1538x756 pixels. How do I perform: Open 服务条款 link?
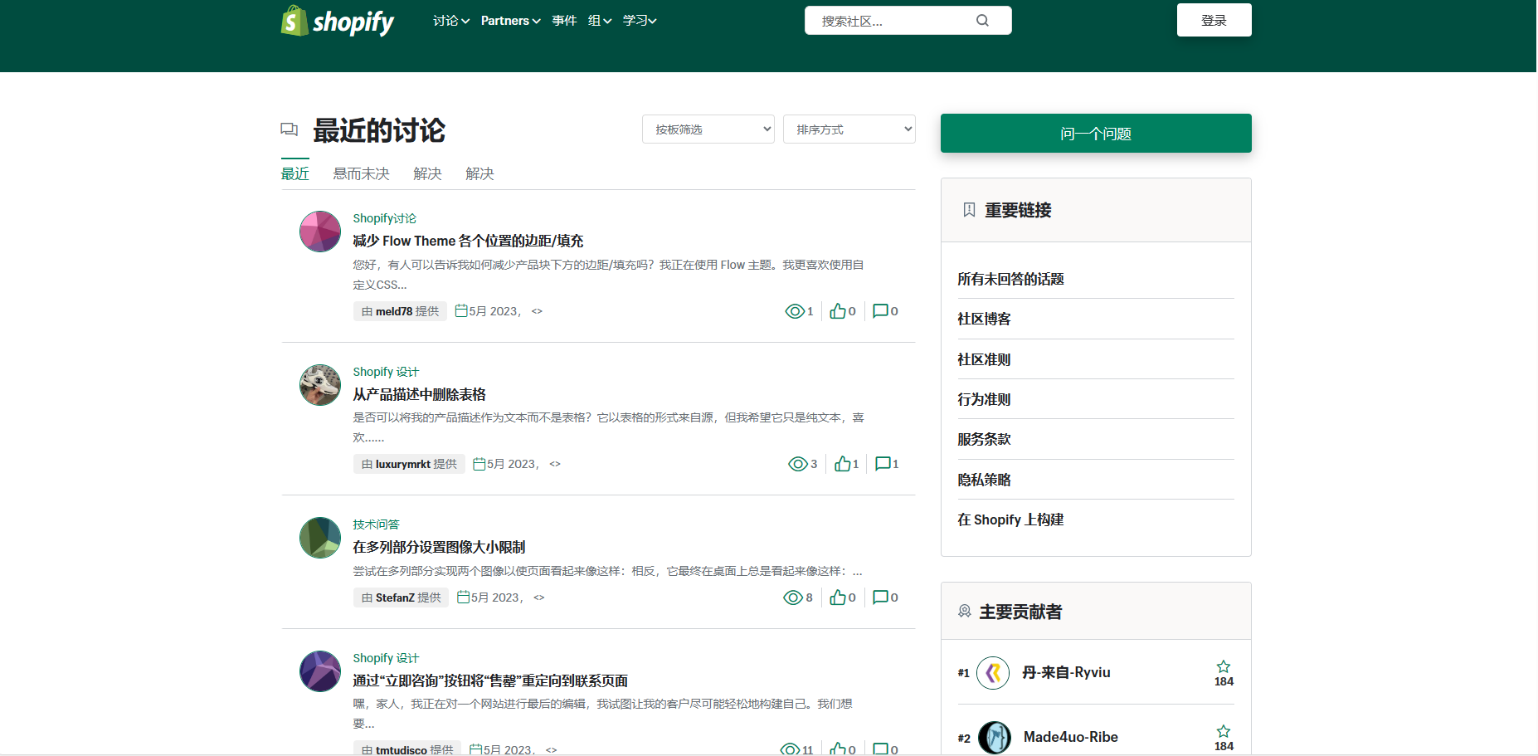[x=984, y=439]
